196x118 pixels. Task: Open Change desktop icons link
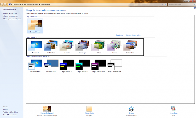pos(10,13)
